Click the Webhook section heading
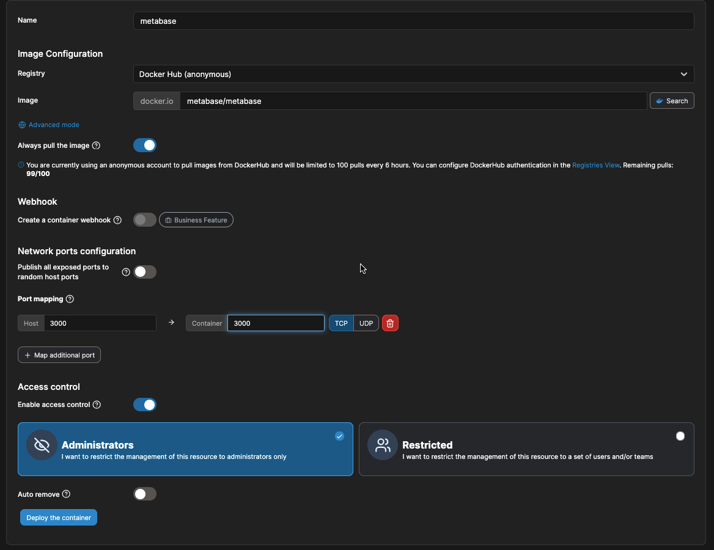 [37, 202]
